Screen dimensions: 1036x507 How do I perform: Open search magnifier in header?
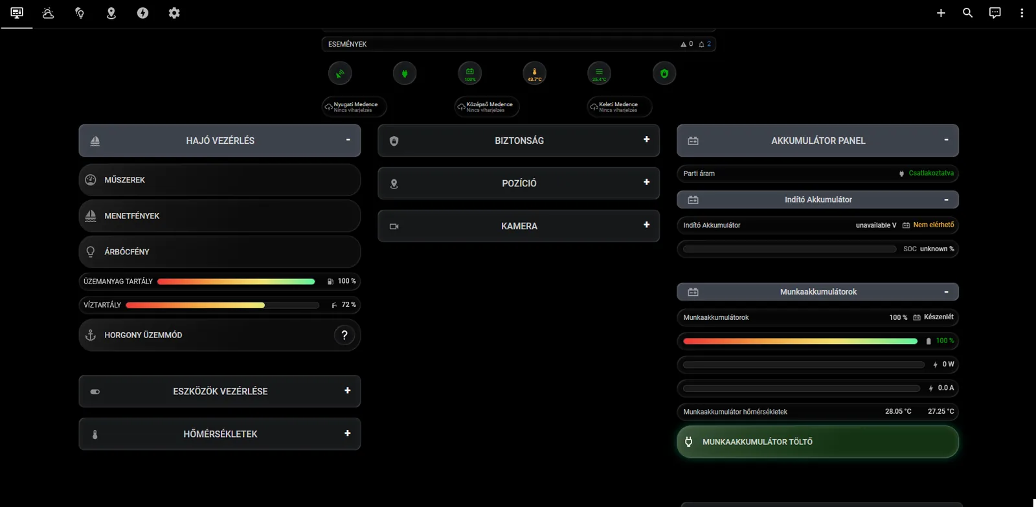pos(967,13)
